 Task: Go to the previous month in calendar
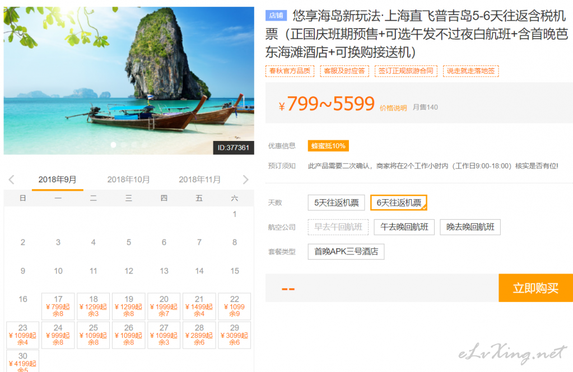click(x=12, y=180)
